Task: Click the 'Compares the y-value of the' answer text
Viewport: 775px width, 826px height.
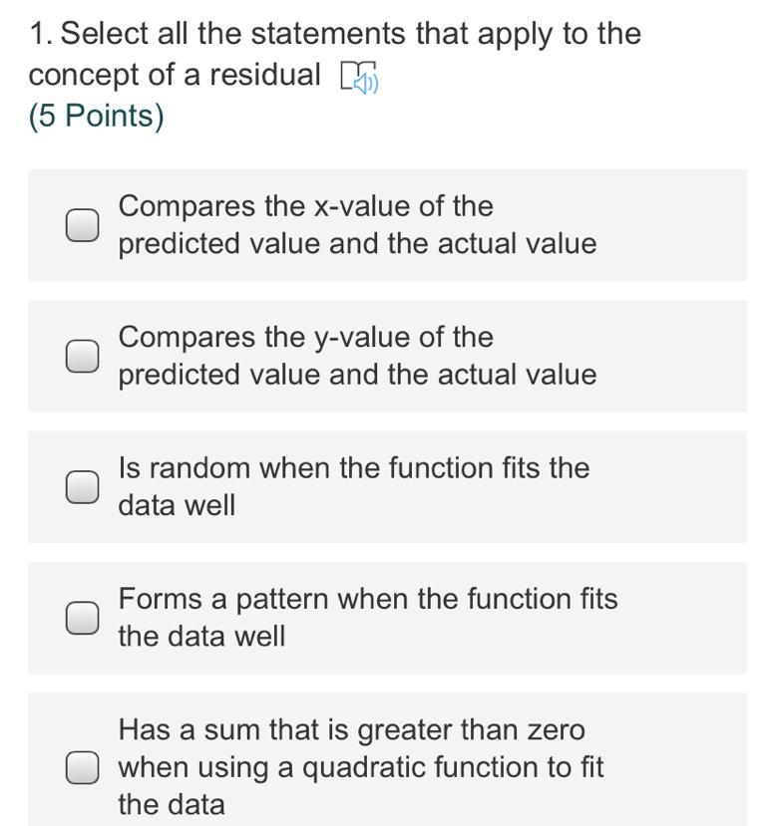Action: 305,337
